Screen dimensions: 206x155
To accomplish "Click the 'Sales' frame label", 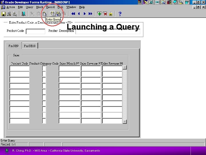I will coord(16,55).
